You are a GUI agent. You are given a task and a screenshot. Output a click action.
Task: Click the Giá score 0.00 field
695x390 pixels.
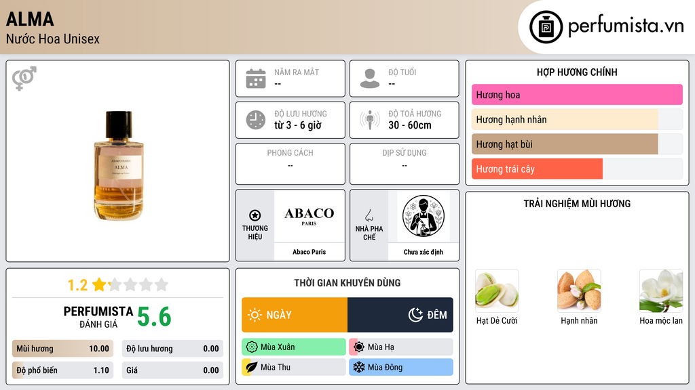[x=172, y=370]
